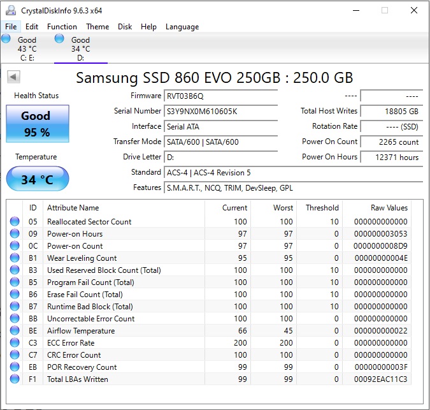This screenshot has height=410, width=430.
Task: Click the Total Host Writes value 18805 GB
Action: click(392, 112)
